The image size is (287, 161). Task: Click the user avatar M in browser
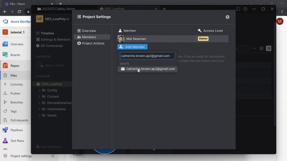(x=280, y=21)
